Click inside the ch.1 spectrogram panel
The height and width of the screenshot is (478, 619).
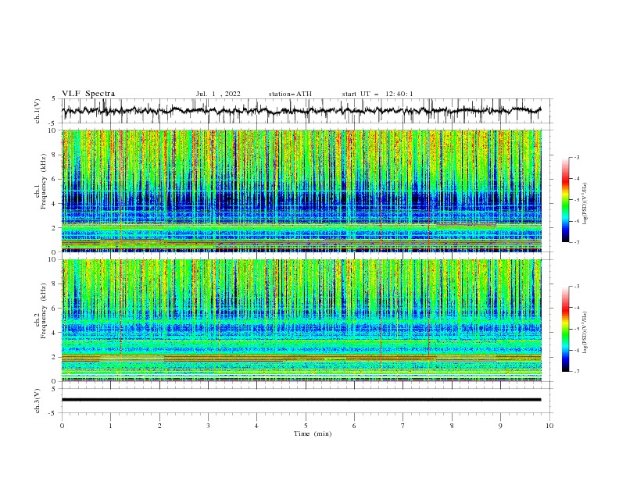click(302, 191)
